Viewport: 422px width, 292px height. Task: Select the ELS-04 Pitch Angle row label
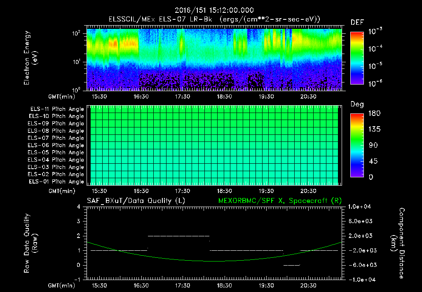pos(56,160)
